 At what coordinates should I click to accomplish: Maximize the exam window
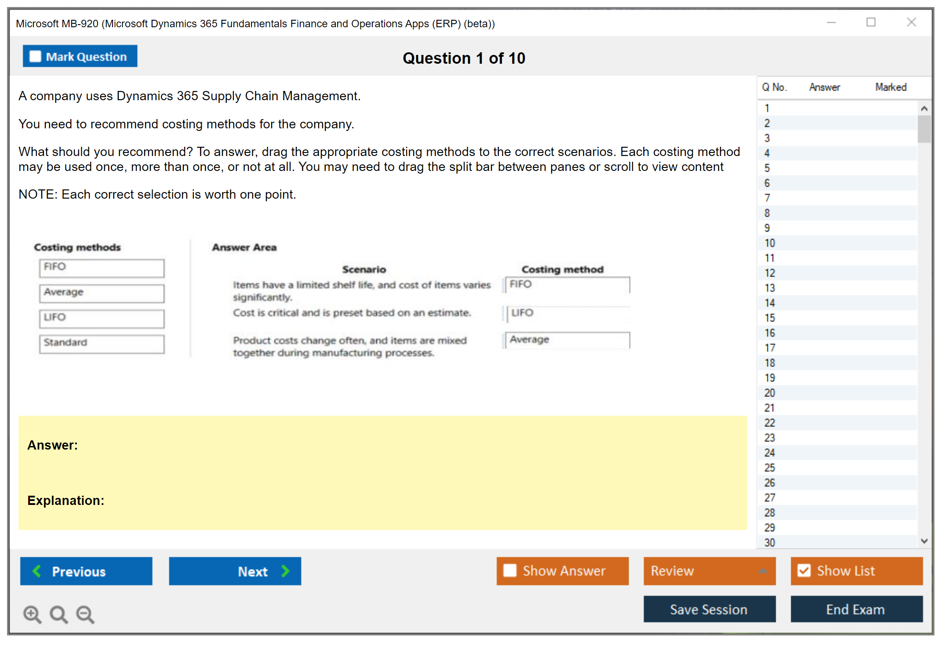(871, 22)
